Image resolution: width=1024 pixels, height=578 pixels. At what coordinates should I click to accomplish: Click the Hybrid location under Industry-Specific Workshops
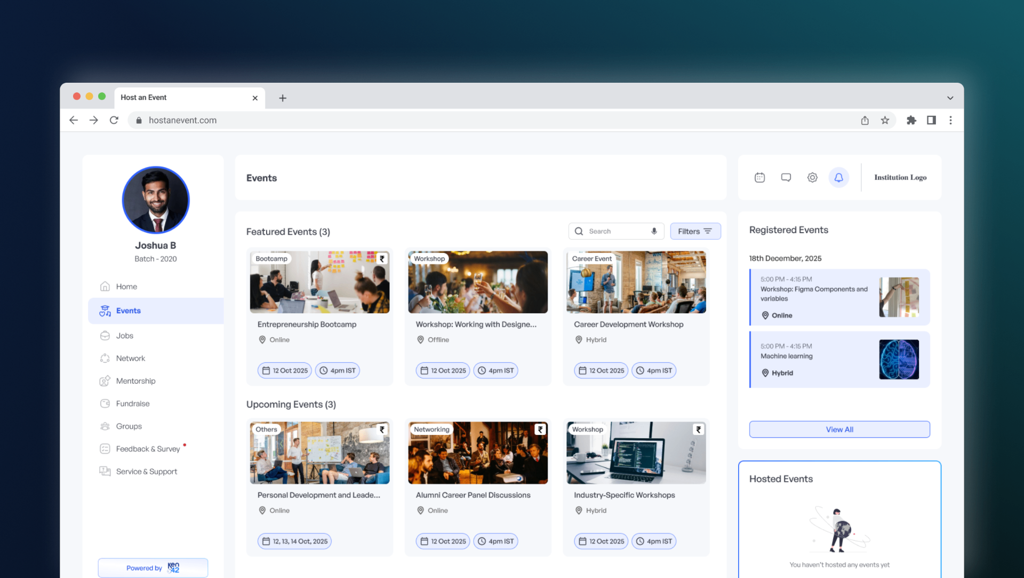coord(591,511)
